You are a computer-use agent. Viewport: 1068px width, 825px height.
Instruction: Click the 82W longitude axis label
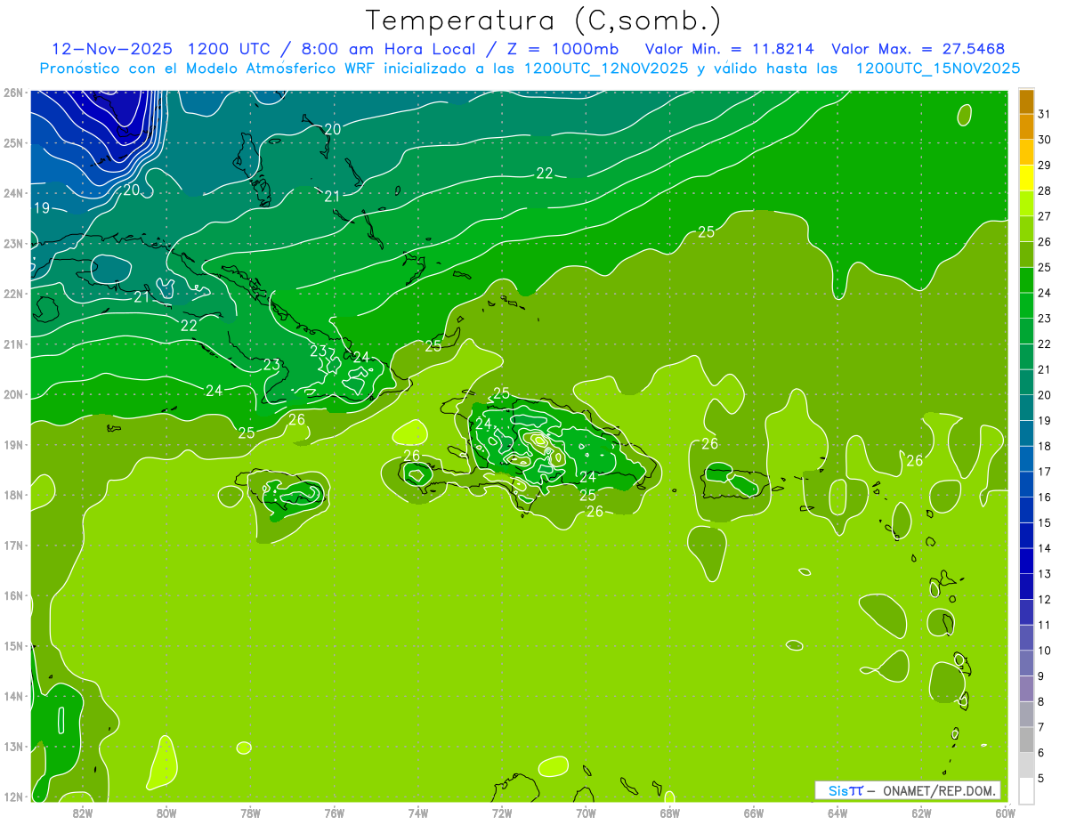[82, 813]
